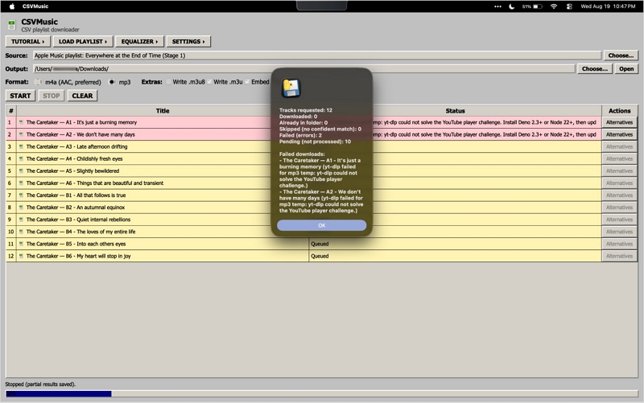Screen dimensions: 644x403
Task: Click the battery icon in menu bar
Action: pos(538,6)
